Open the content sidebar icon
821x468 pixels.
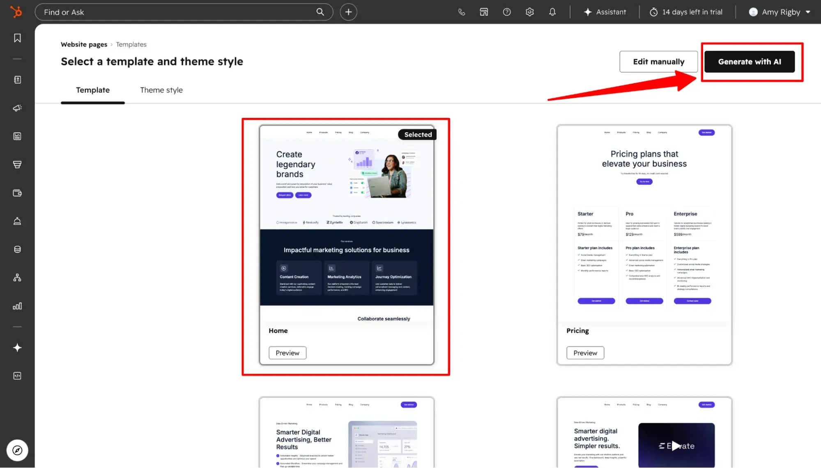pyautogui.click(x=17, y=136)
